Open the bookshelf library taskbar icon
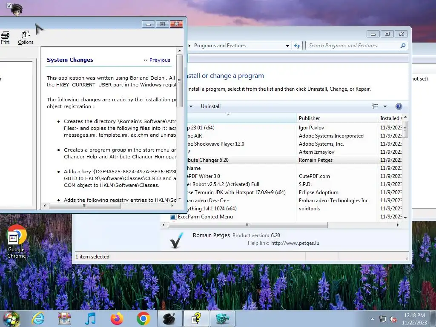Viewport: 436px width, 327px height. pos(64,318)
